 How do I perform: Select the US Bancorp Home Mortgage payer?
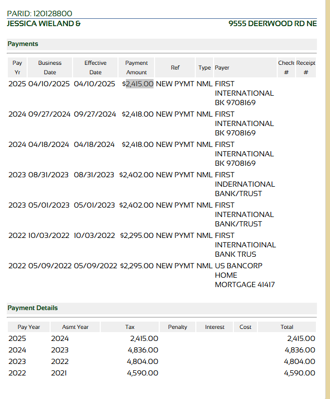coord(244,275)
